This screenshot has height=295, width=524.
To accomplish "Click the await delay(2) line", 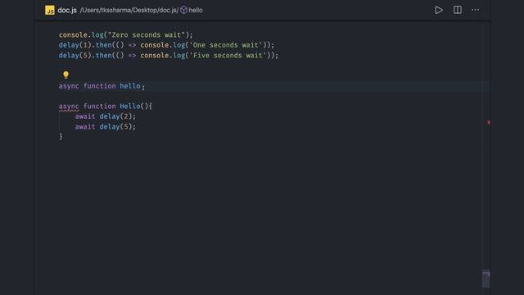I will [x=106, y=116].
